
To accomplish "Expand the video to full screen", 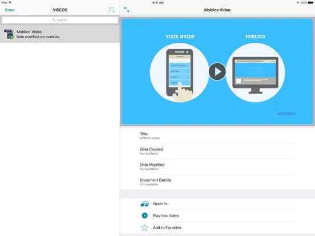I will pyautogui.click(x=127, y=10).
